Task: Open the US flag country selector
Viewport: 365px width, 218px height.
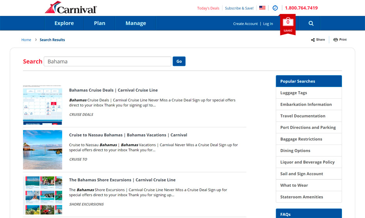Action: (262, 8)
